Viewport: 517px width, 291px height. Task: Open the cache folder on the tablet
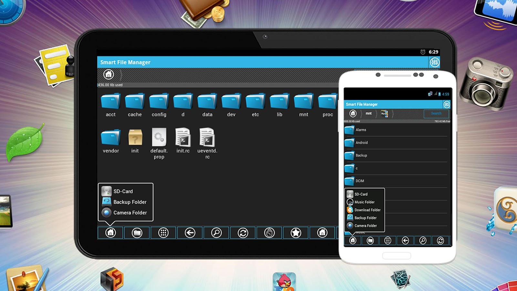(135, 105)
